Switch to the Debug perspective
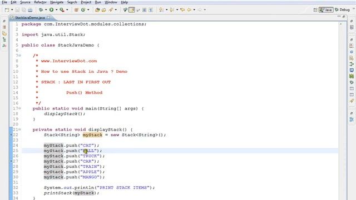The width and height of the screenshot is (356, 200). point(343,10)
